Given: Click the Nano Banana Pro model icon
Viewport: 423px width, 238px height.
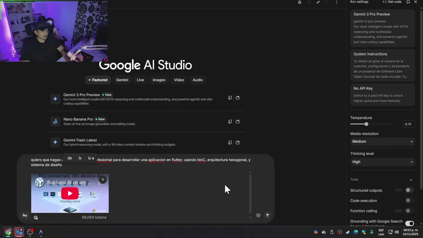Looking at the screenshot, I should click(x=55, y=122).
